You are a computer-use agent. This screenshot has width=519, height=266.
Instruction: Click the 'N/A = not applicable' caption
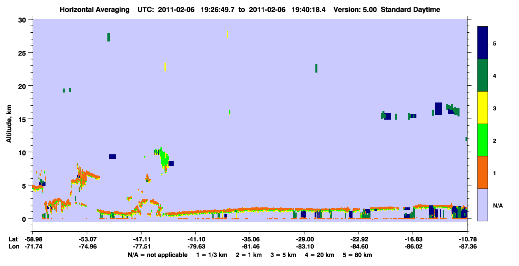(157, 255)
